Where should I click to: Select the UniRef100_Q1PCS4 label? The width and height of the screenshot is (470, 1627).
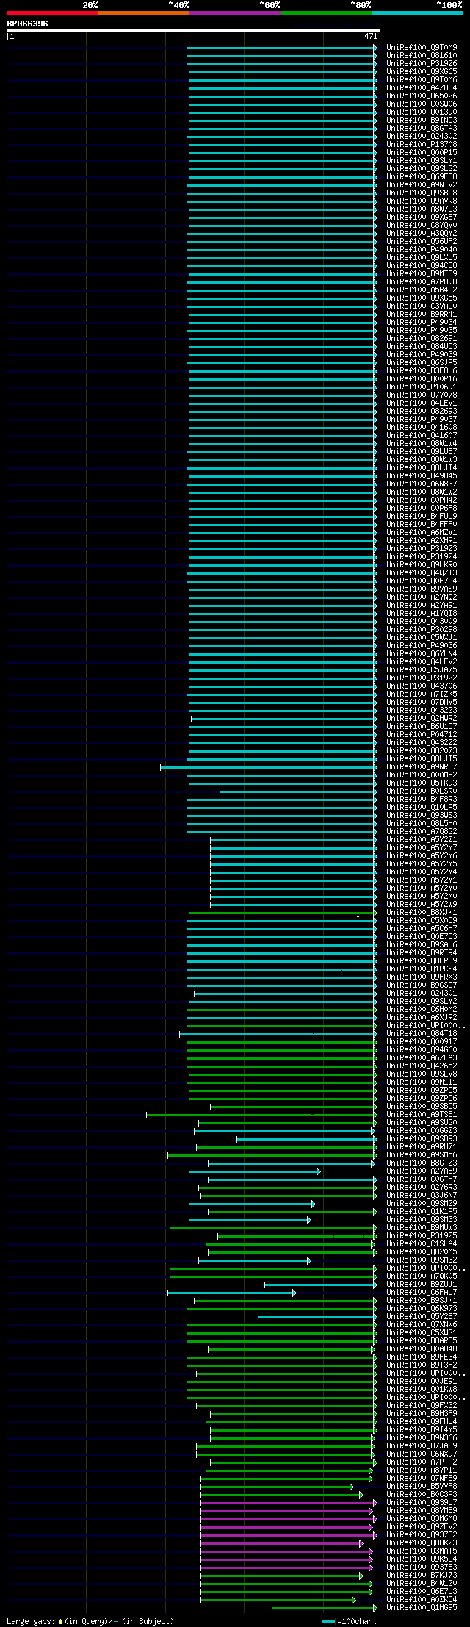422,969
